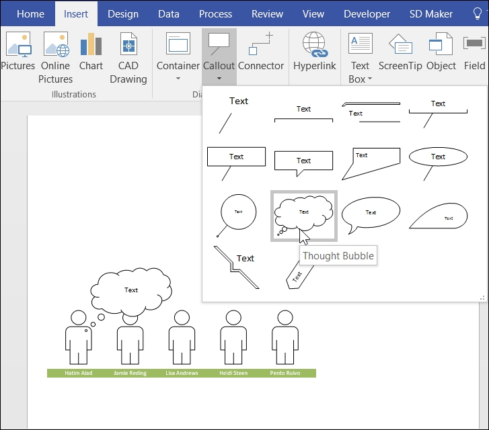489x430 pixels.
Task: Choose the ellipse with leader line callout
Action: 438,164
